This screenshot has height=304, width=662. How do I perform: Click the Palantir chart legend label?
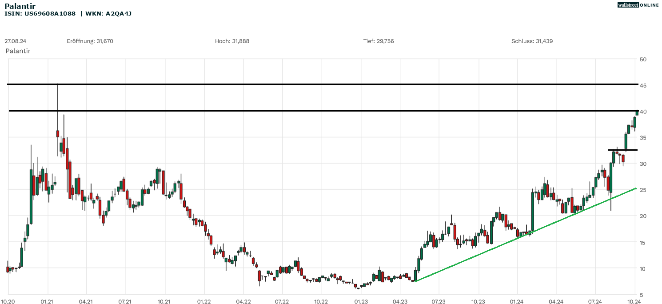(18, 51)
